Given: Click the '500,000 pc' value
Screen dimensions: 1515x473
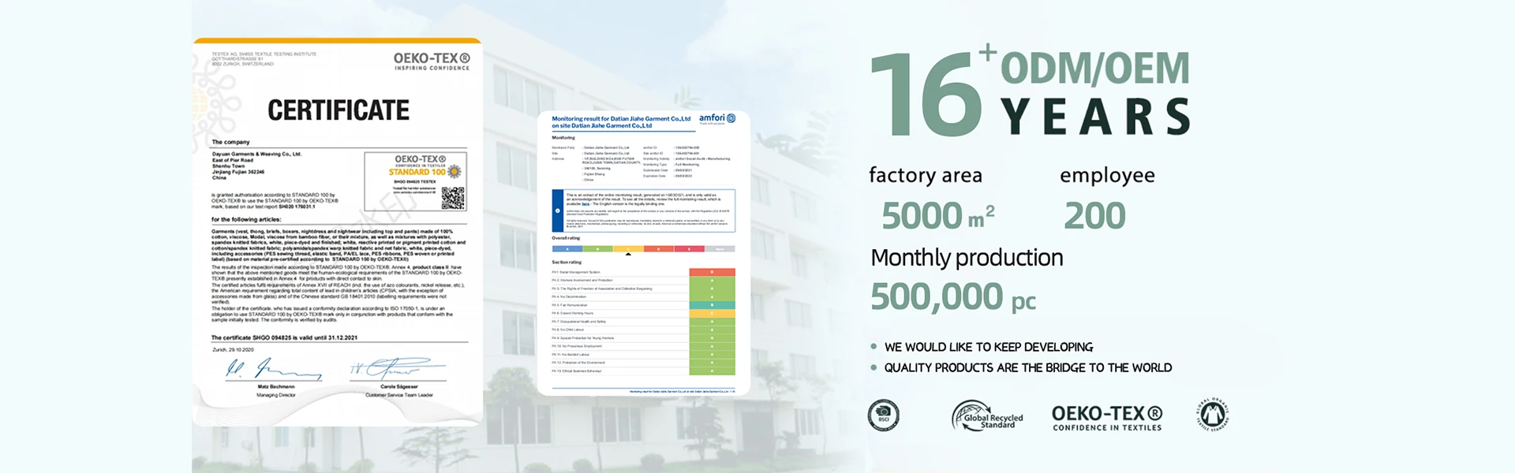Looking at the screenshot, I should 953,297.
